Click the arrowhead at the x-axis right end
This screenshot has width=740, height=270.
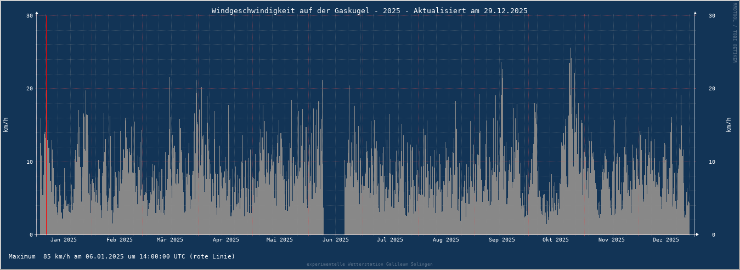coord(697,234)
